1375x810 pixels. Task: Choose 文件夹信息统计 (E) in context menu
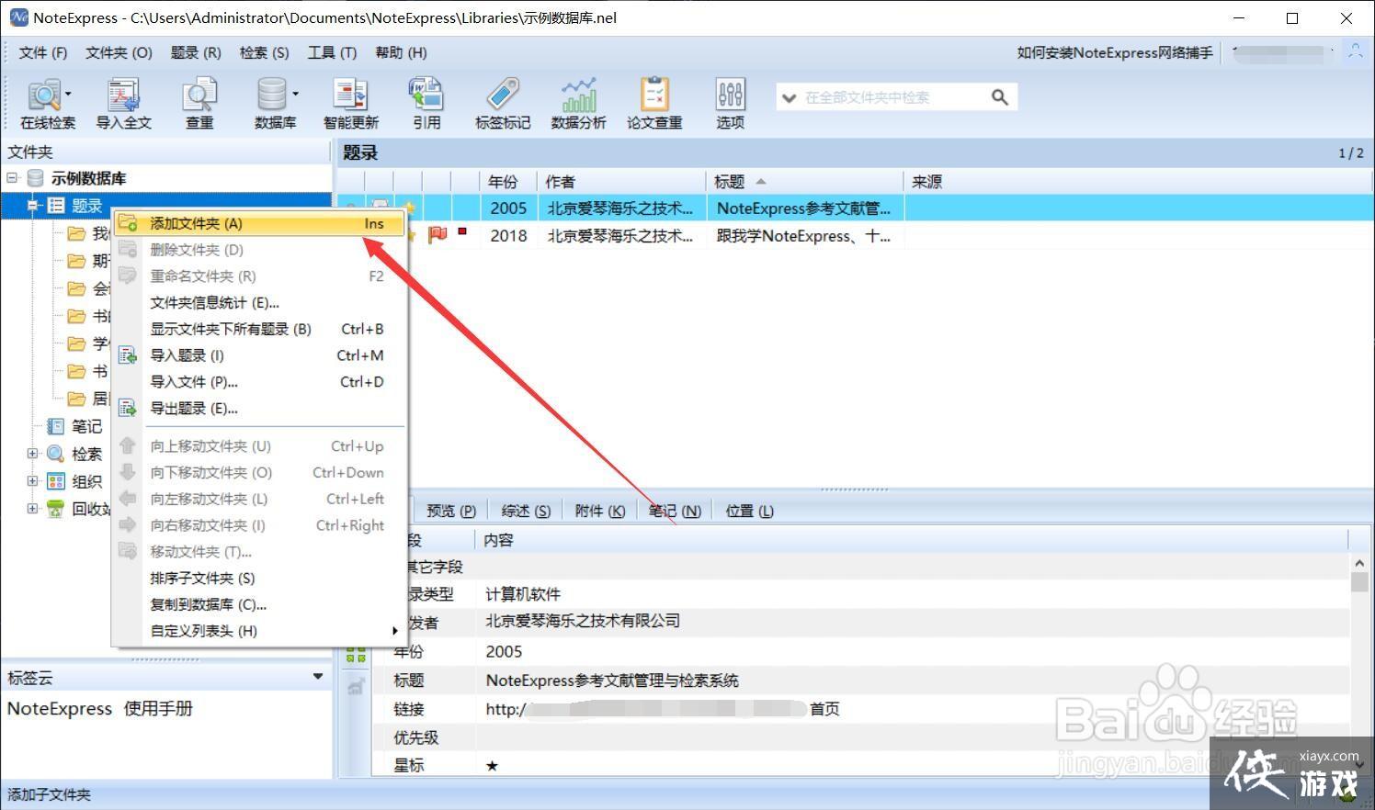point(260,302)
